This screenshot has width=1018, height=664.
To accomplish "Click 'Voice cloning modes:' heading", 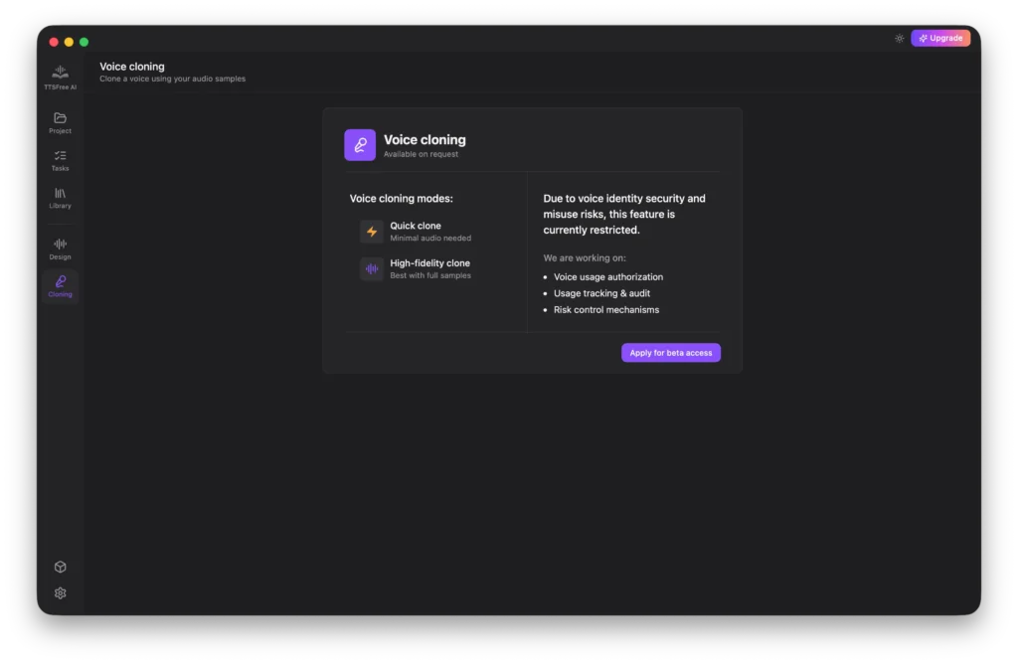I will (402, 199).
